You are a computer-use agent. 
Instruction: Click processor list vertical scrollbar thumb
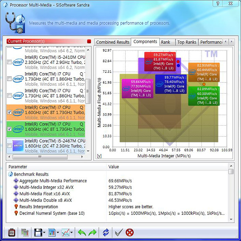click(88, 91)
